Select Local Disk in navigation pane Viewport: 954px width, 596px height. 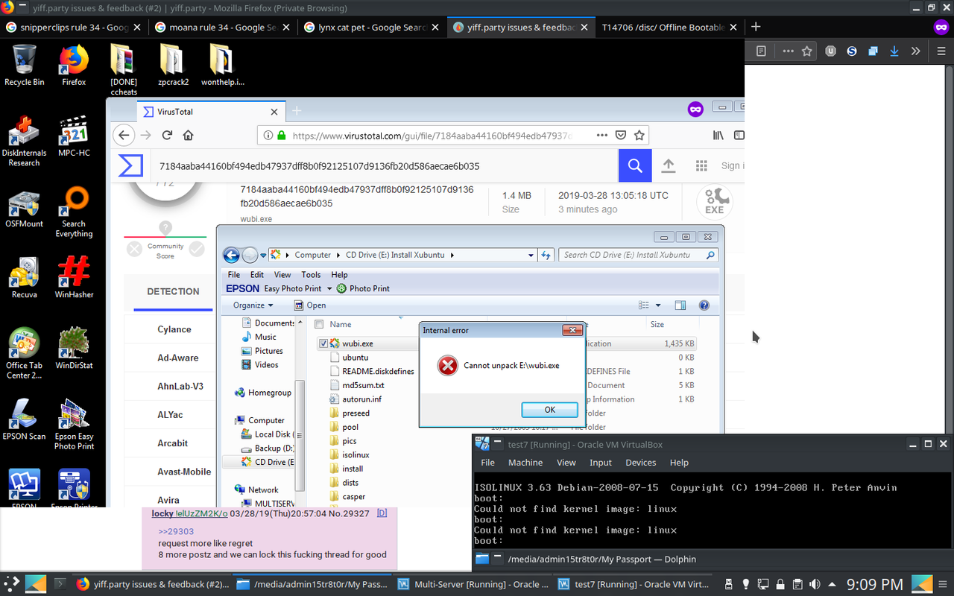point(267,434)
